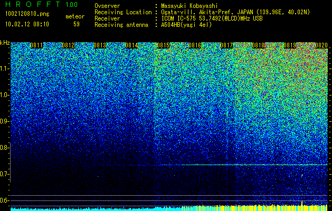
Task: Click the 0811 time marker
Action: click(36, 45)
